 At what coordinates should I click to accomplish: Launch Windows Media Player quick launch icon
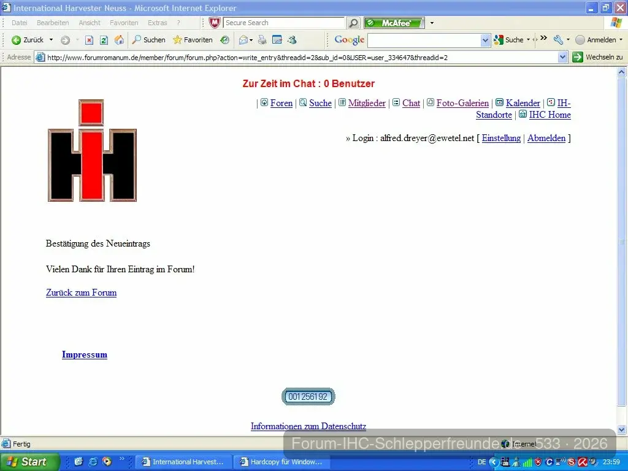107,462
